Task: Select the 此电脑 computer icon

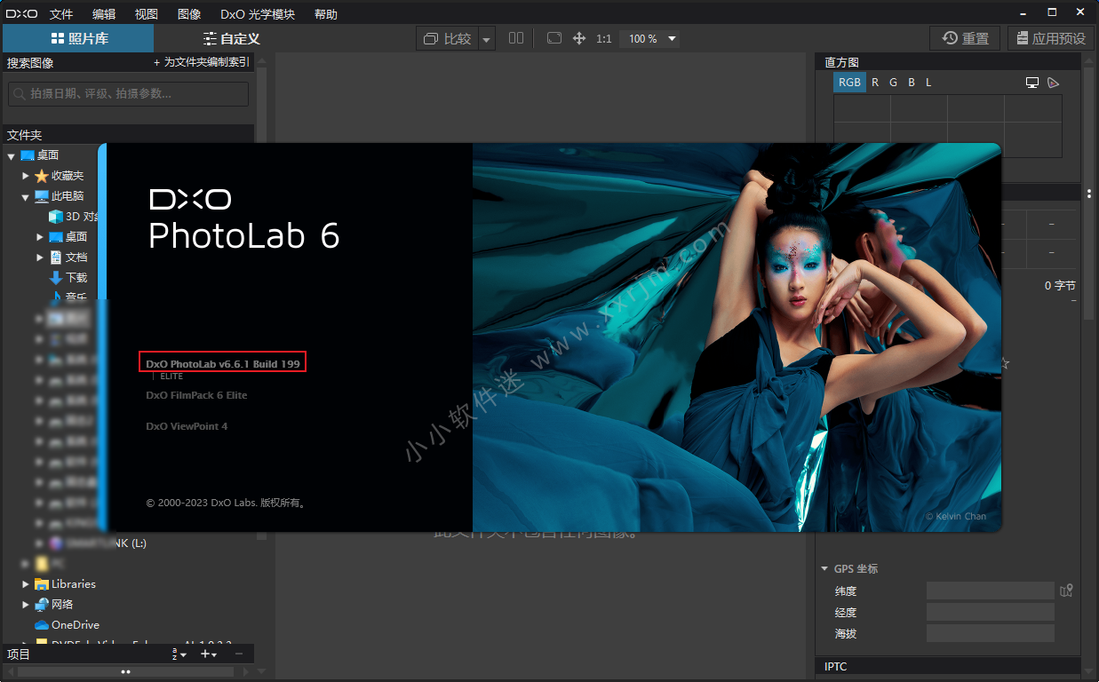Action: pyautogui.click(x=42, y=196)
